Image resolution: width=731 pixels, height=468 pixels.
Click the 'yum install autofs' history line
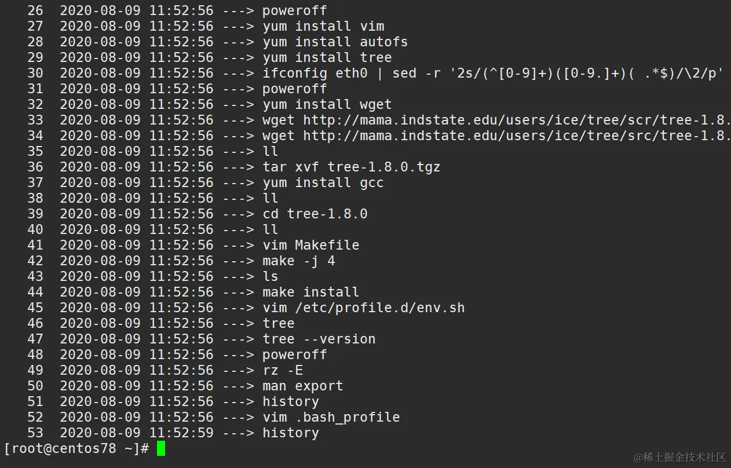pyautogui.click(x=335, y=42)
